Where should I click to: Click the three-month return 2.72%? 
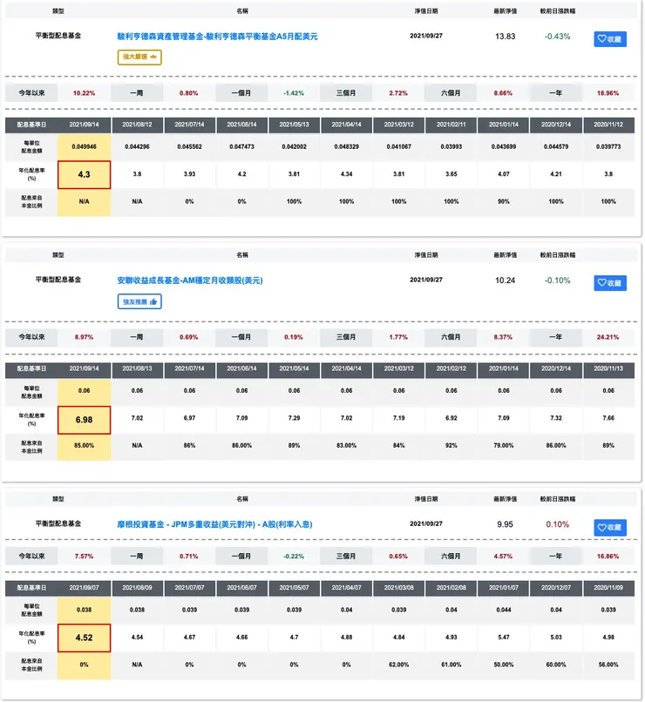pyautogui.click(x=398, y=93)
